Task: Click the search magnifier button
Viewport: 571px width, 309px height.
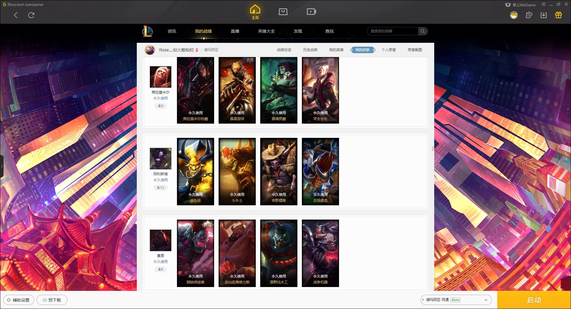Action: point(423,31)
